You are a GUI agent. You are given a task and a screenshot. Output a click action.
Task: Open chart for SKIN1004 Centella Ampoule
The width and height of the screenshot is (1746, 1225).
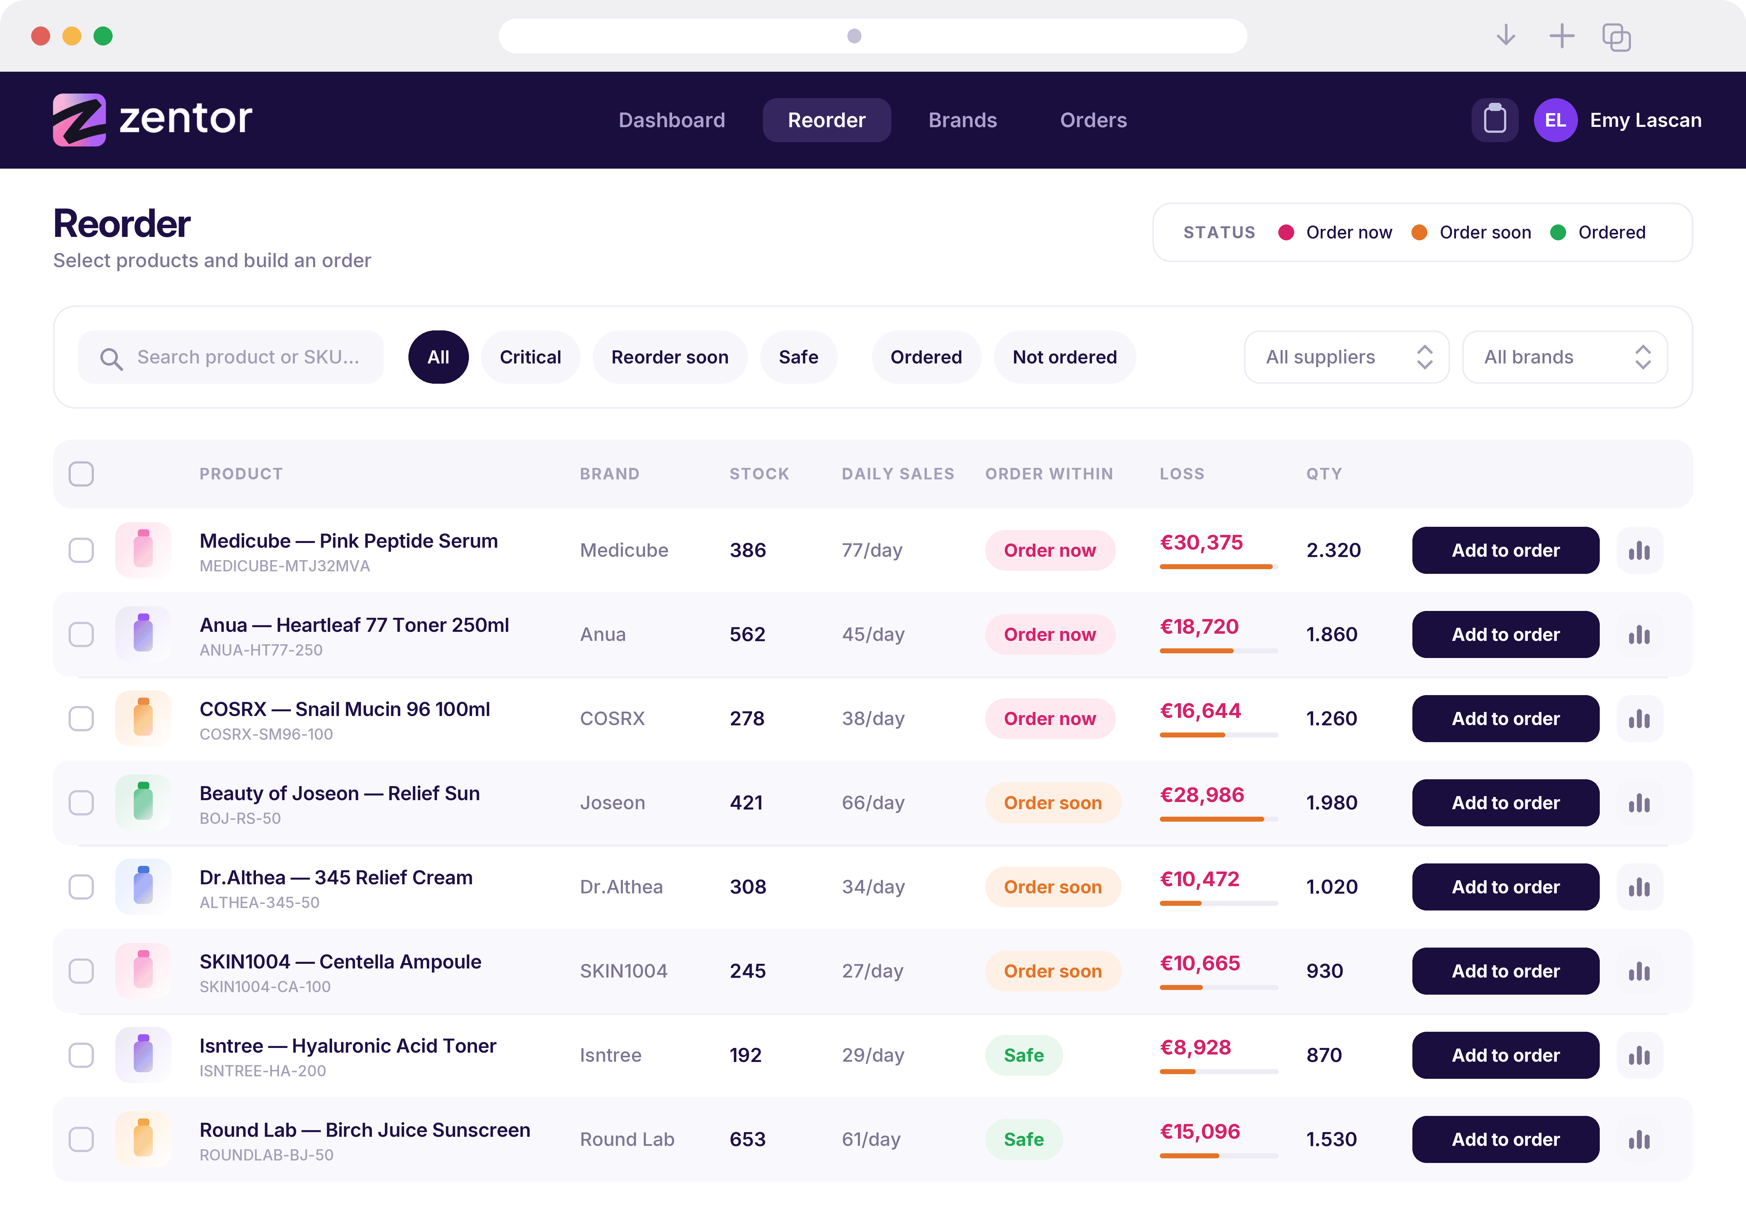point(1640,971)
